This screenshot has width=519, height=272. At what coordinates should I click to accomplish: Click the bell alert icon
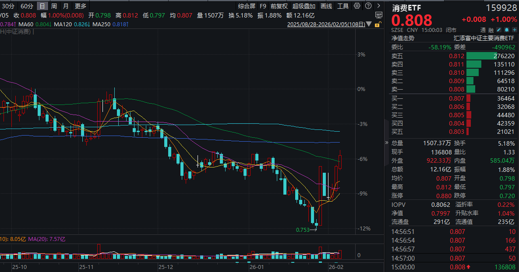click(507, 30)
